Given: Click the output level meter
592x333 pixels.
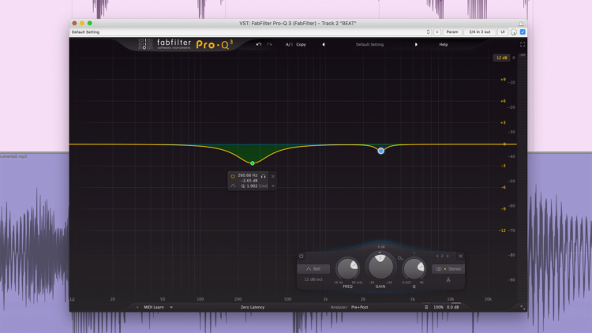Looking at the screenshot, I should [x=522, y=178].
